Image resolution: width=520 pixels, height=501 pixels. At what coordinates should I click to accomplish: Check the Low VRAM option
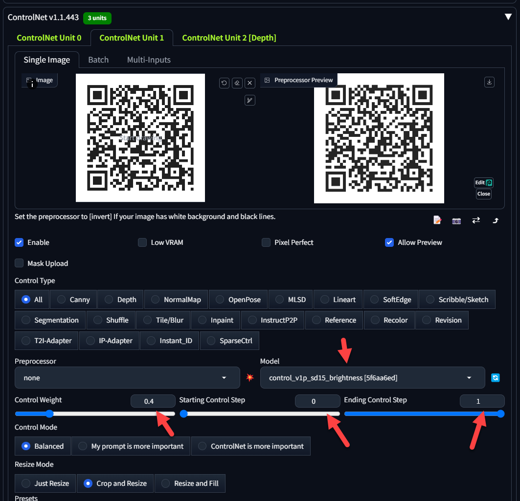coord(142,242)
